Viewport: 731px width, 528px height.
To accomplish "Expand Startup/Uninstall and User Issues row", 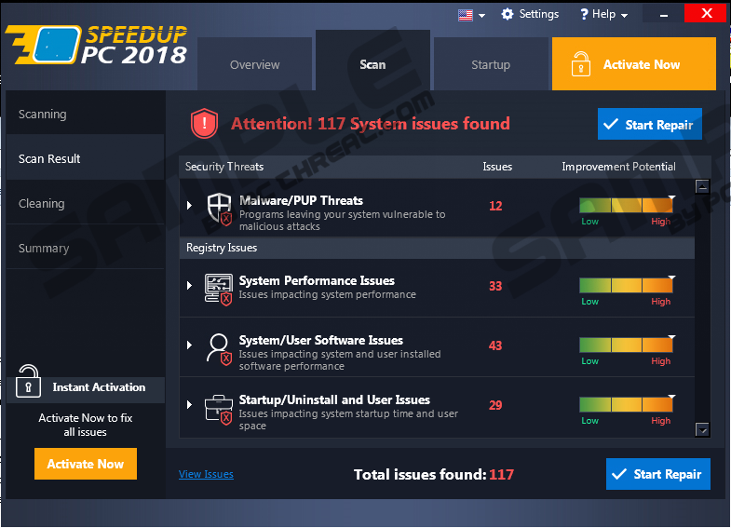I will (x=189, y=404).
